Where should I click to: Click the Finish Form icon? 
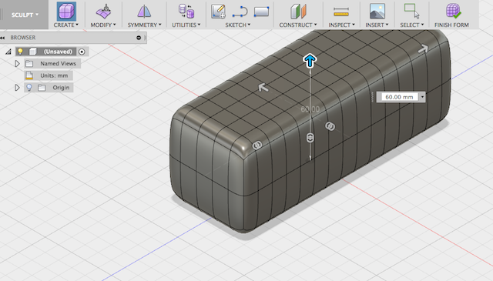point(453,11)
